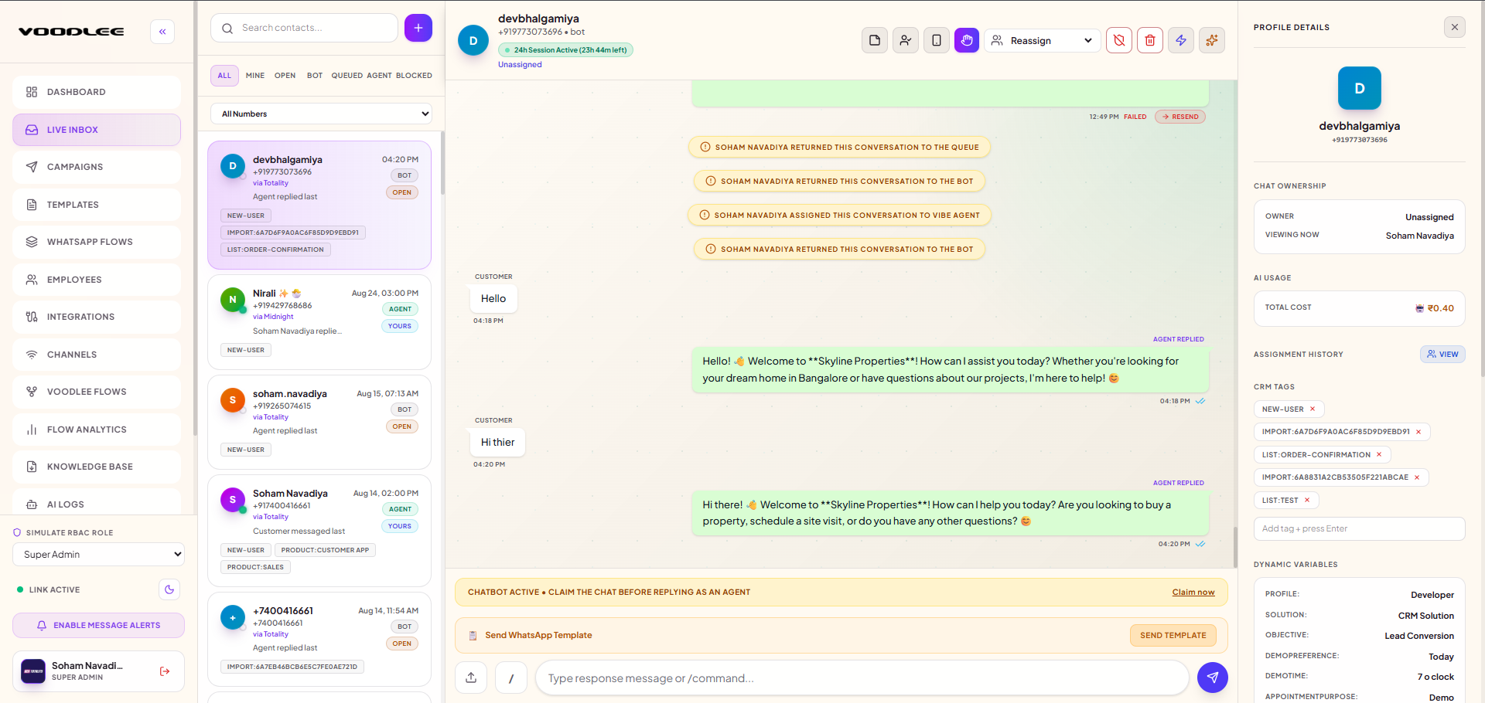Remove the LIST:TEST CRM tag
The width and height of the screenshot is (1485, 703).
point(1307,501)
